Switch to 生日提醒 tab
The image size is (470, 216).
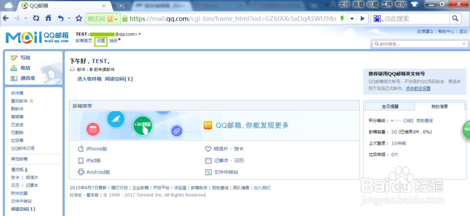pyautogui.click(x=390, y=106)
